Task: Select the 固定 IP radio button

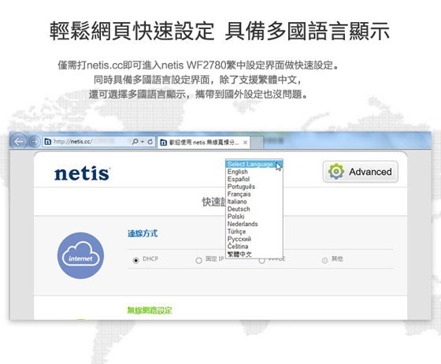Action: 198,261
